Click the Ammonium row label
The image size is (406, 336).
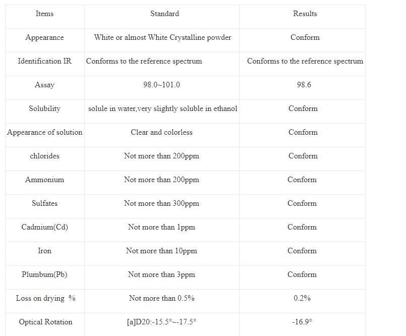coord(44,180)
